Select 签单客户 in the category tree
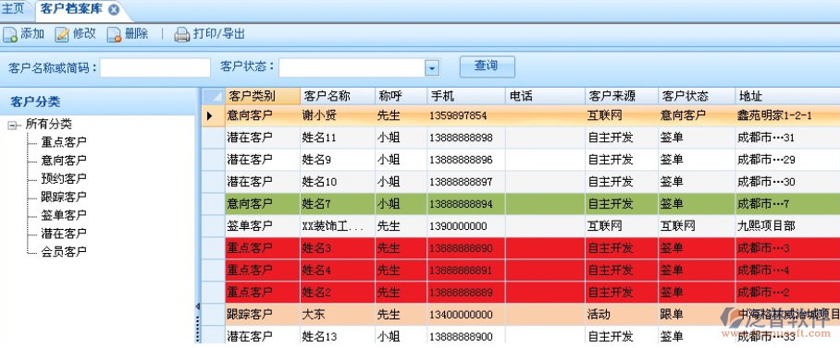Screen dimensions: 840x348 [64, 215]
